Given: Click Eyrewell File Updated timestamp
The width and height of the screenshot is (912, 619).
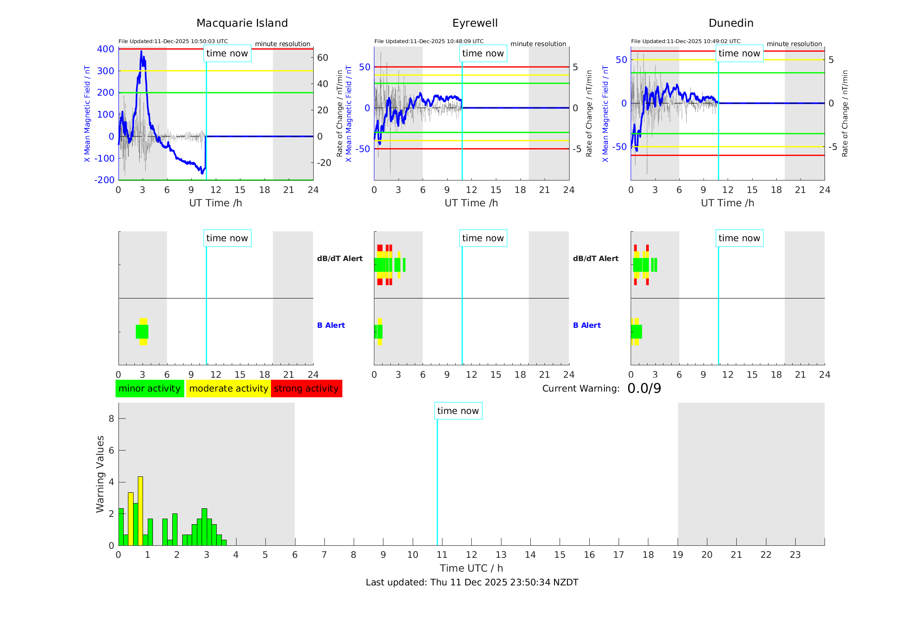Looking at the screenshot, I should 429,41.
